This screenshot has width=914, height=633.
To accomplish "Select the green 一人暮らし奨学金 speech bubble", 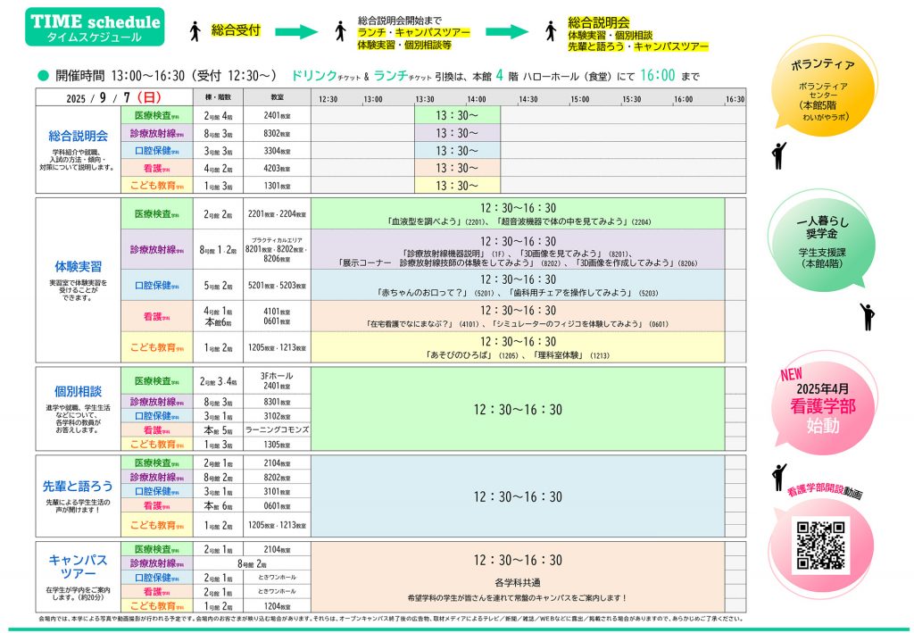I will [823, 242].
